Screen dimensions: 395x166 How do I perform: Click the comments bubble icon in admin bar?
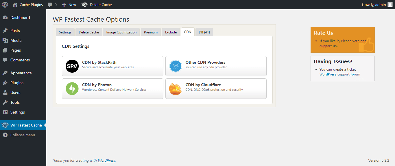(x=50, y=5)
